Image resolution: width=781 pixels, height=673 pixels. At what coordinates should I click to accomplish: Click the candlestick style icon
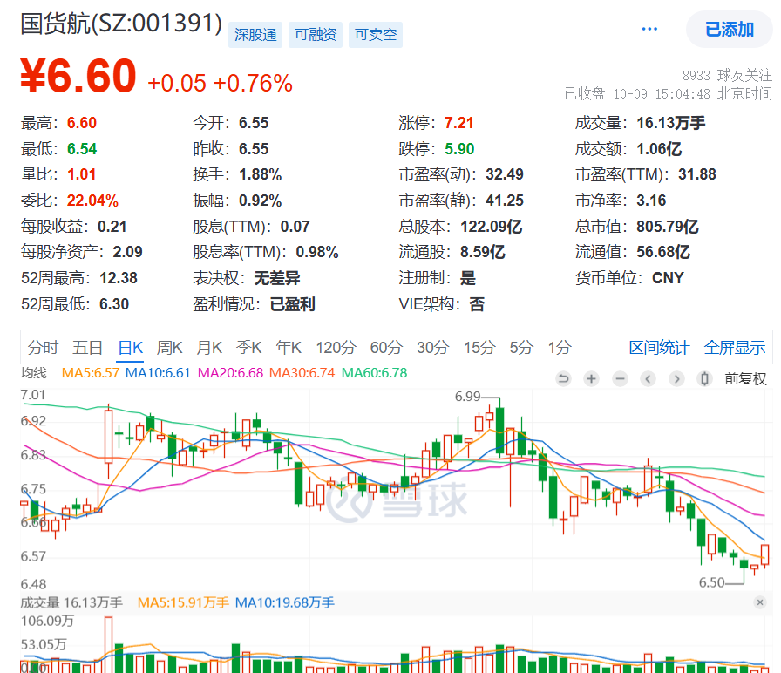tap(704, 379)
